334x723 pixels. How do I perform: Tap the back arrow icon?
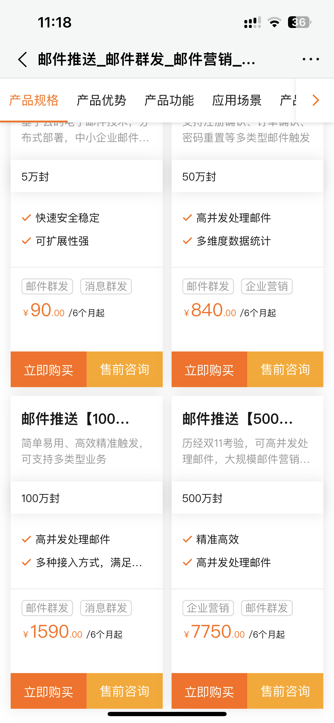pos(23,59)
